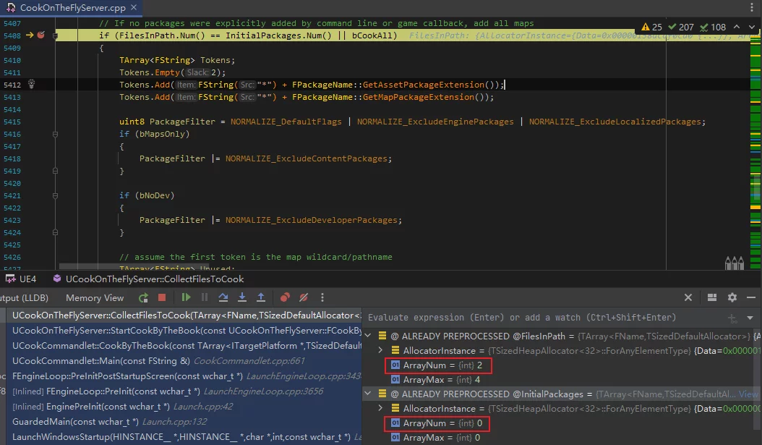Collapse the FilesInPath variable node

tap(369, 336)
